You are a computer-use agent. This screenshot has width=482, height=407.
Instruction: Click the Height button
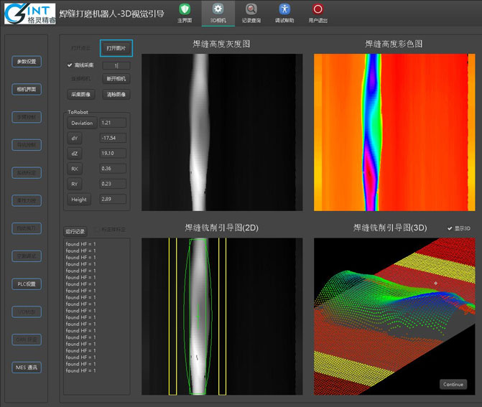tap(79, 200)
